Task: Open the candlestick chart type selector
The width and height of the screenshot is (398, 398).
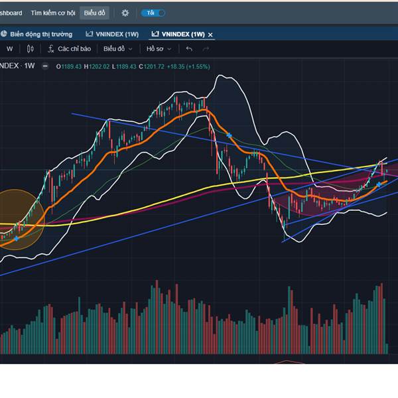Action: (31, 48)
